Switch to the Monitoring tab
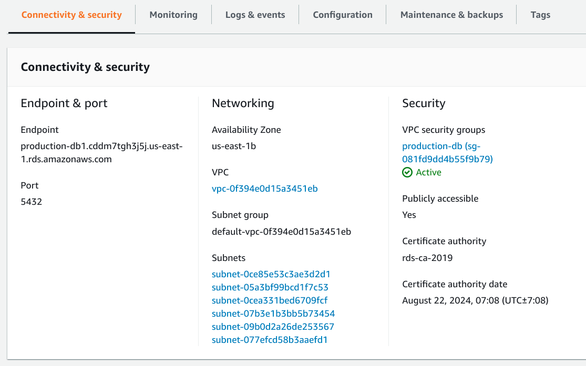 [x=173, y=15]
